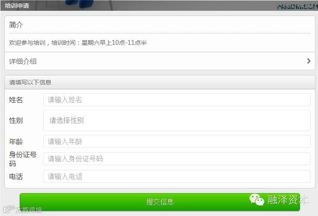Click the logo text in header corner
The image size is (318, 216).
click(x=297, y=7)
